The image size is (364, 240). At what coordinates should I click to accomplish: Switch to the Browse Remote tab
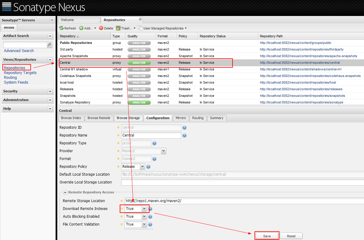coord(99,118)
